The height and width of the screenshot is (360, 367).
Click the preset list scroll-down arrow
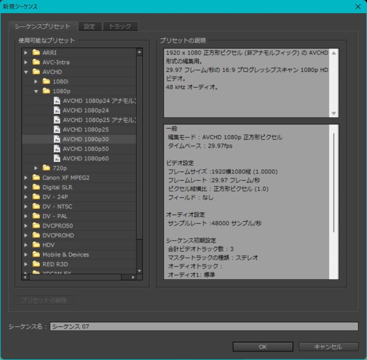[139, 271]
